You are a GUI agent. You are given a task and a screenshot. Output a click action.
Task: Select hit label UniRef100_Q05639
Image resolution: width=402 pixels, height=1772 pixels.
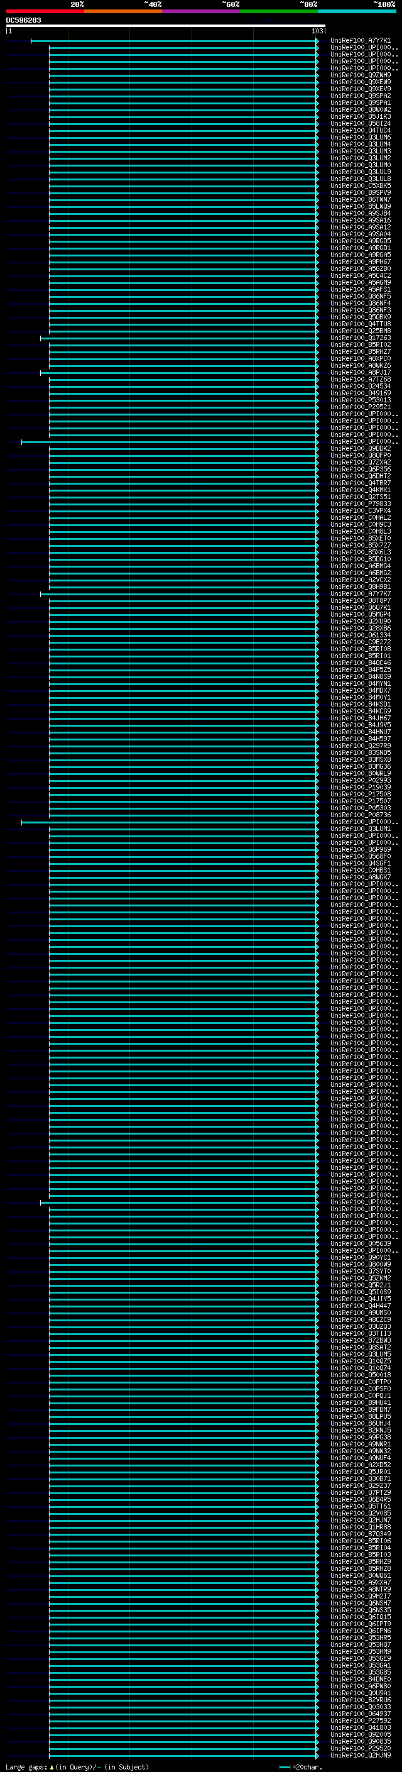pos(361,1244)
